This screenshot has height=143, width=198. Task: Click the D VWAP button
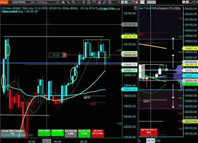pyautogui.click(x=151, y=2)
